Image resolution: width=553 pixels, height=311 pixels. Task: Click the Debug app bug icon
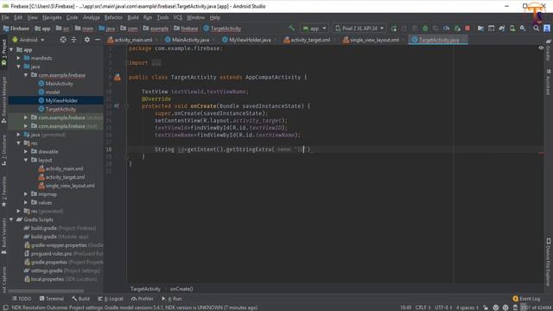point(425,29)
